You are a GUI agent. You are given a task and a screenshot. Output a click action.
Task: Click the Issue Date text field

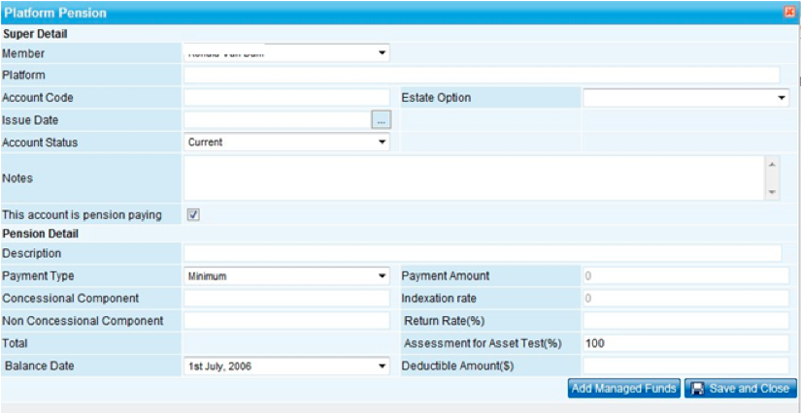(278, 120)
